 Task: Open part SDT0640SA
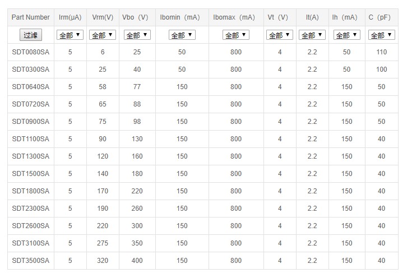pyautogui.click(x=30, y=87)
